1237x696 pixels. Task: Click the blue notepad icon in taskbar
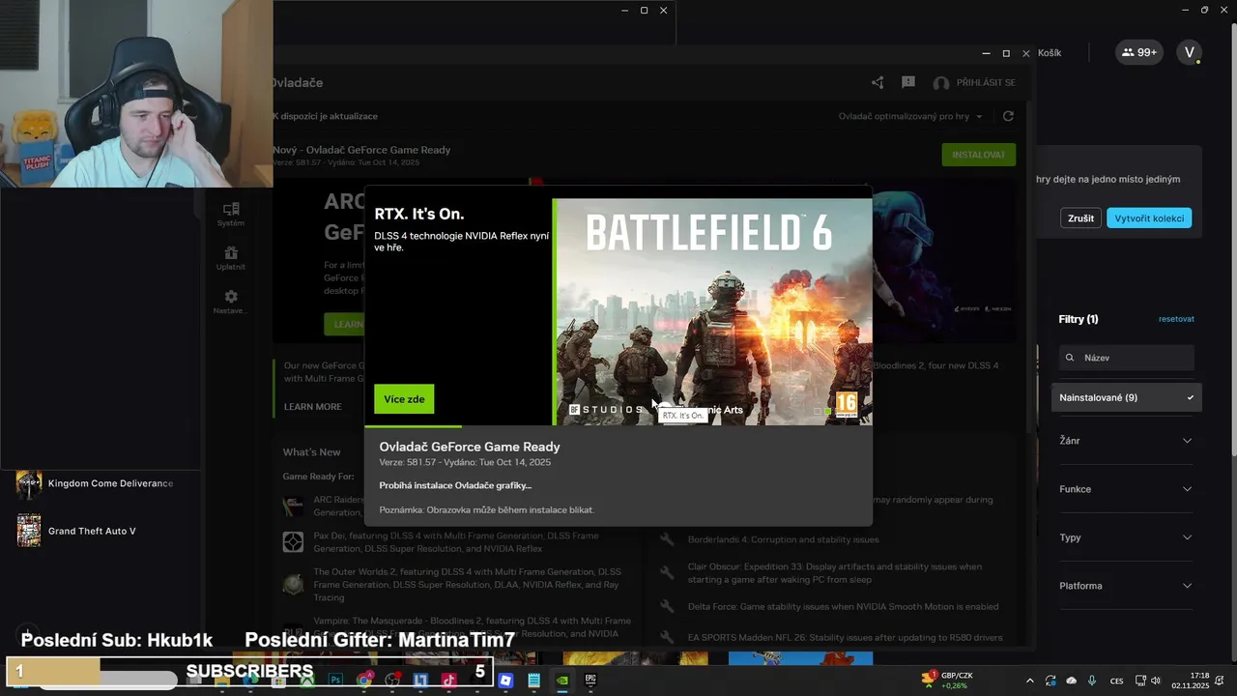pos(533,681)
